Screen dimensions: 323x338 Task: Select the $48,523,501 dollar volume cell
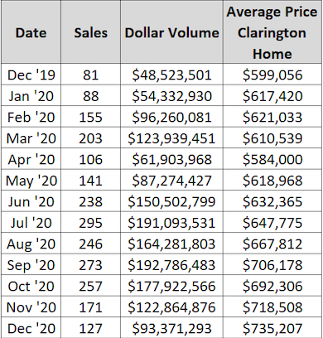tap(171, 75)
